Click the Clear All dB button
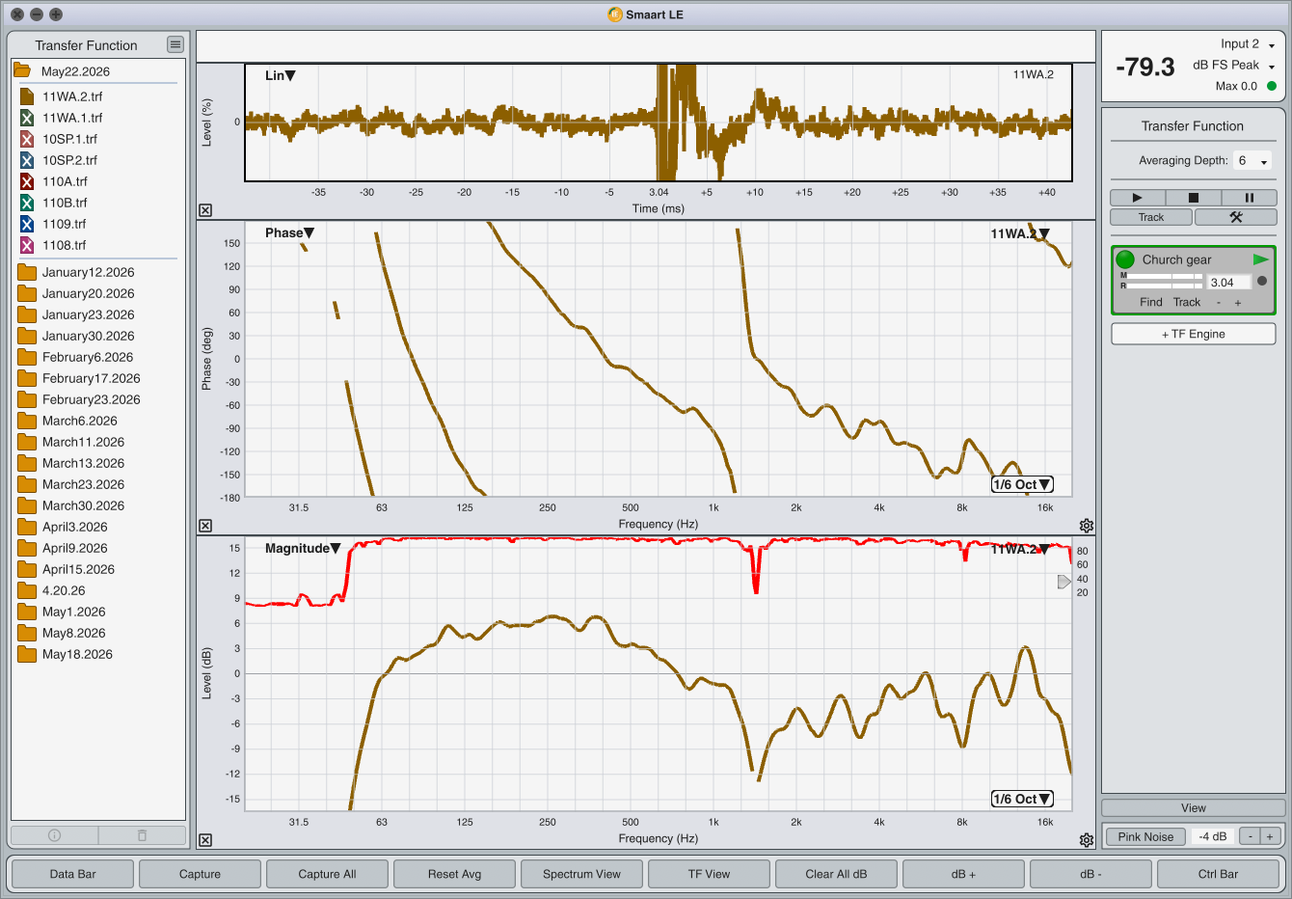 836,874
